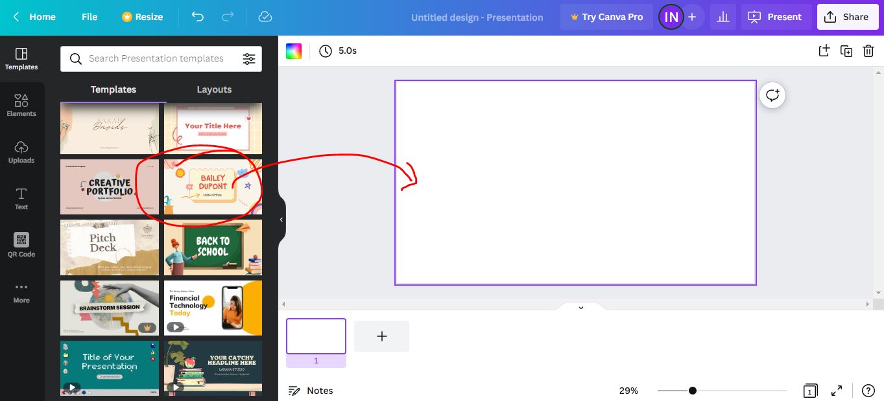Screen dimensions: 884x401
Task: Open the Uploads panel
Action: click(x=21, y=152)
